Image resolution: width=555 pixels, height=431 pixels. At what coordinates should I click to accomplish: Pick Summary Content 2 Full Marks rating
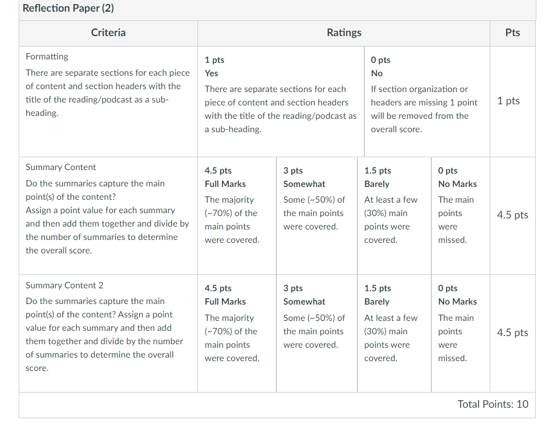(237, 333)
